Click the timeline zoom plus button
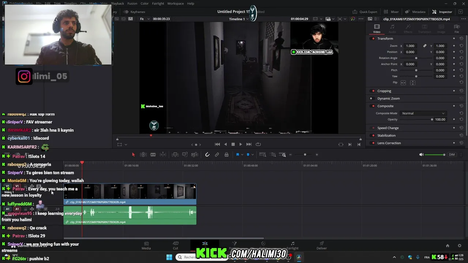Viewport: 468px width, 263px height. pos(317,155)
